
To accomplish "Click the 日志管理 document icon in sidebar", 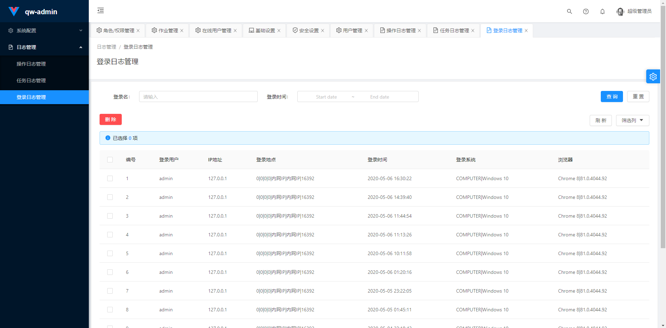I will pos(11,47).
